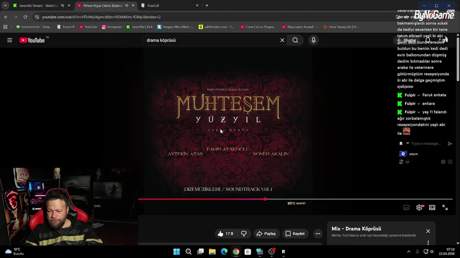This screenshot has width=460, height=258.
Task: Reload the YouTube page
Action: pos(25,17)
